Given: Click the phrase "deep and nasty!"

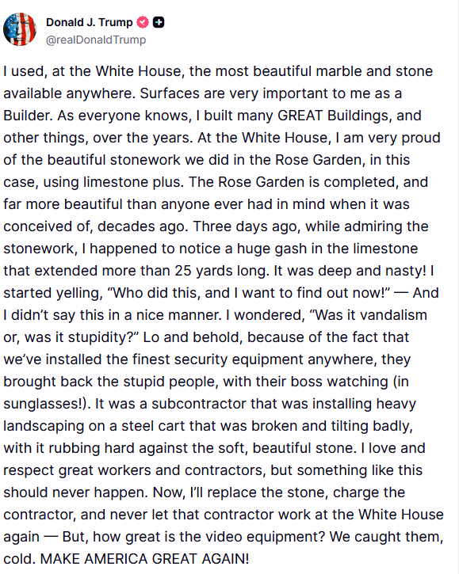Looking at the screenshot, I should coord(372,271).
